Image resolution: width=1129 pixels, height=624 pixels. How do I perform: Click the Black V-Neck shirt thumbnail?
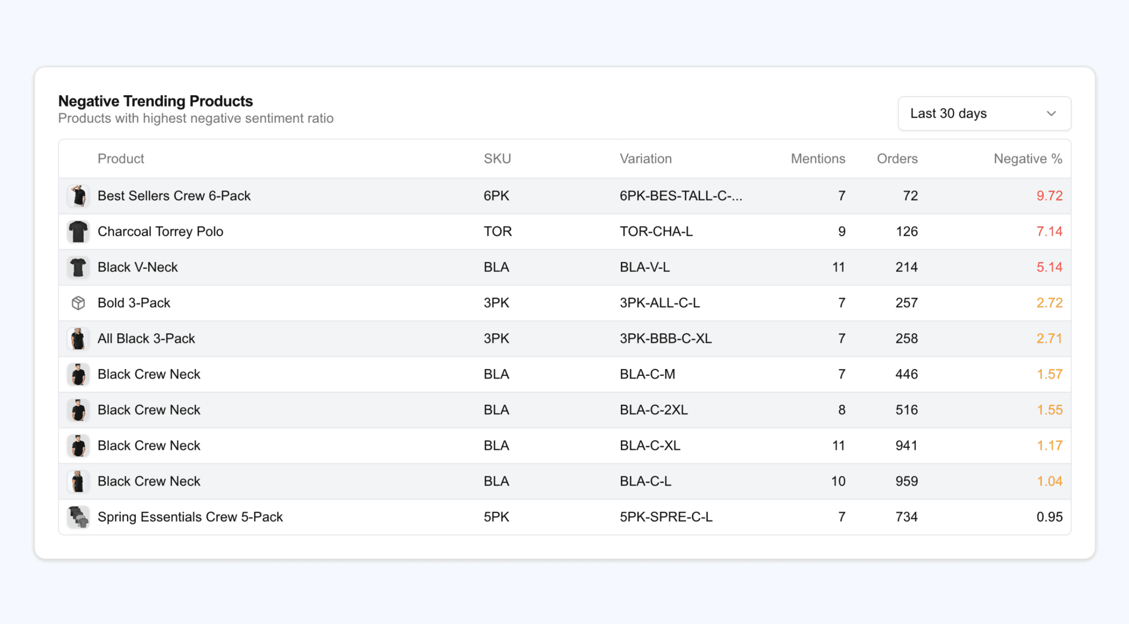pos(78,267)
